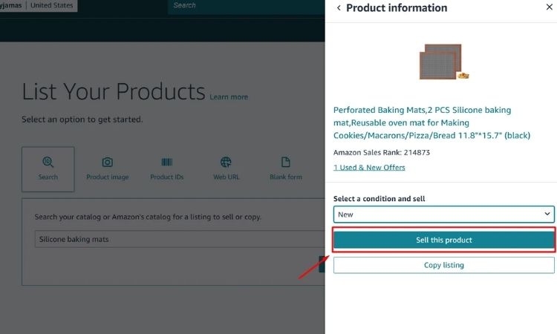Click the partially hidden catalog search button
The width and height of the screenshot is (557, 334).
pos(322,265)
